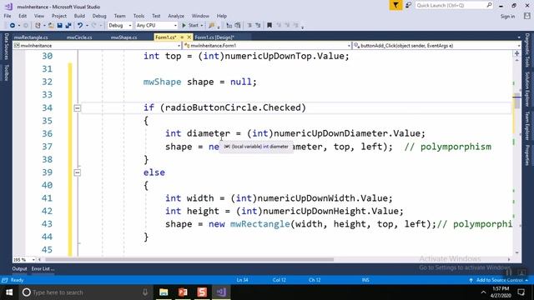Switch to the Form1.cs [Design] tab
The image size is (534, 300).
click(x=214, y=37)
